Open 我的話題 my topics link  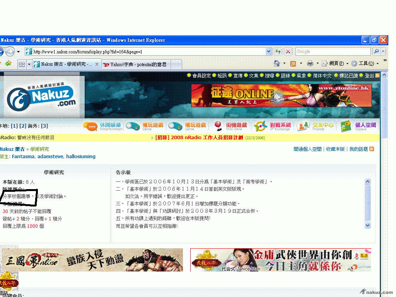pyautogui.click(x=358, y=149)
